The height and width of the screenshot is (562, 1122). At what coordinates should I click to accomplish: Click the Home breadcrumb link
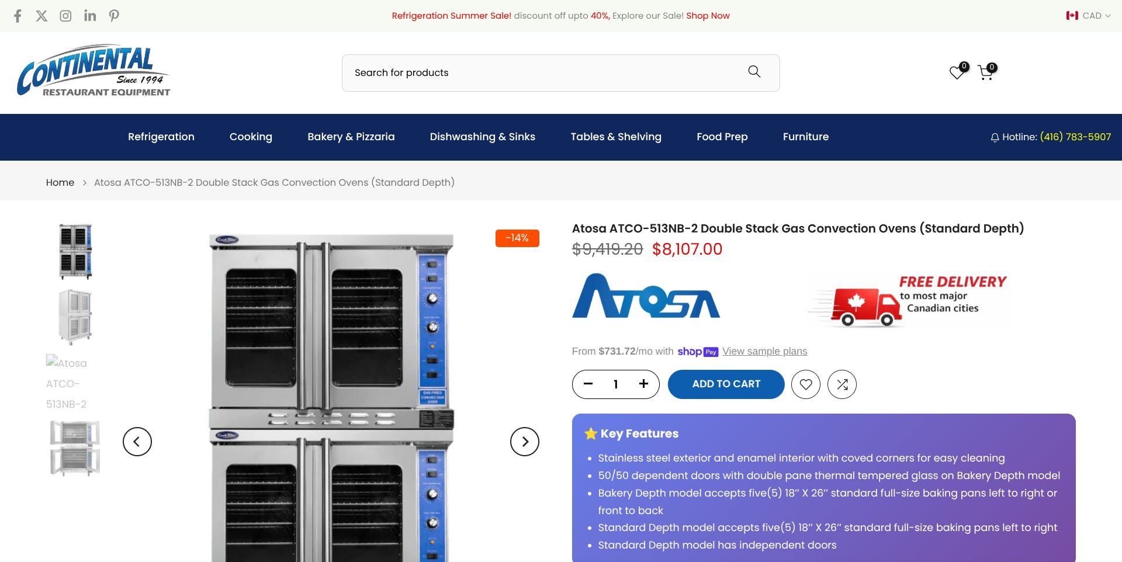point(60,182)
